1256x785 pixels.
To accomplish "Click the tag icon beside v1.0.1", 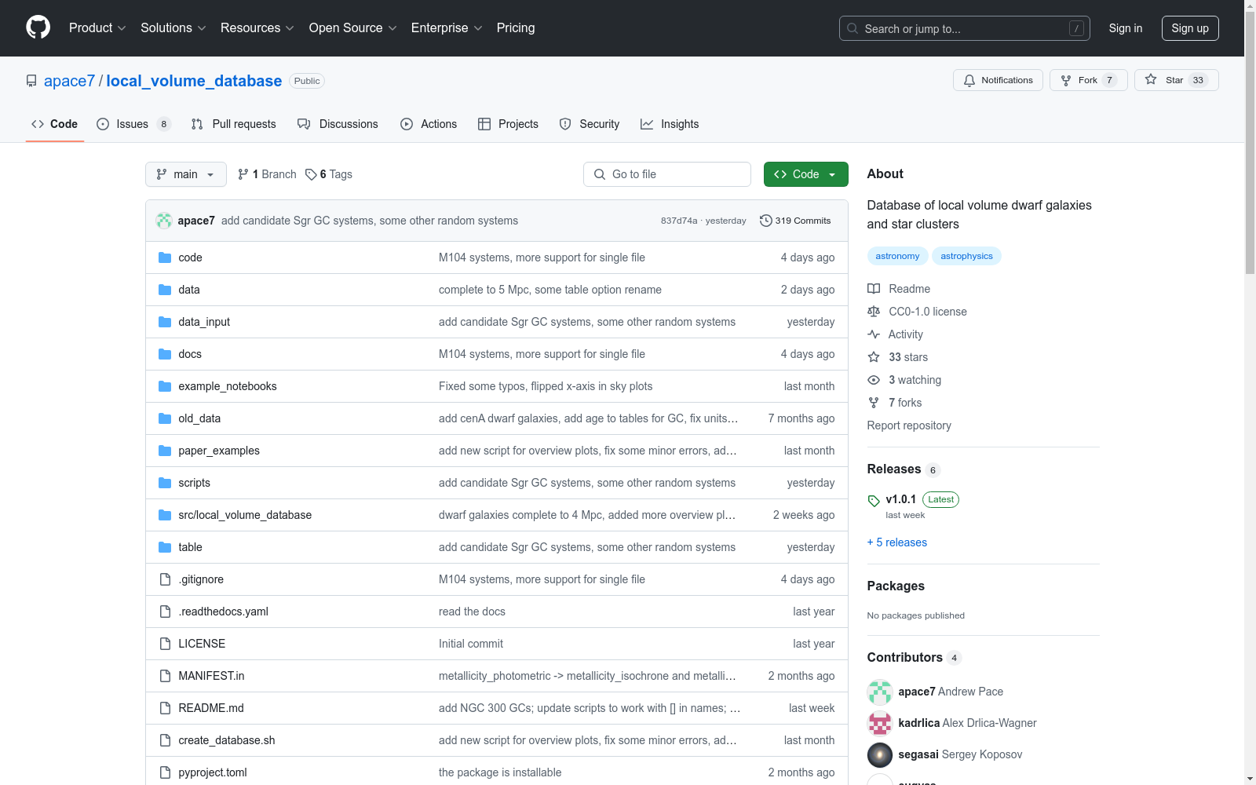I will tap(874, 501).
